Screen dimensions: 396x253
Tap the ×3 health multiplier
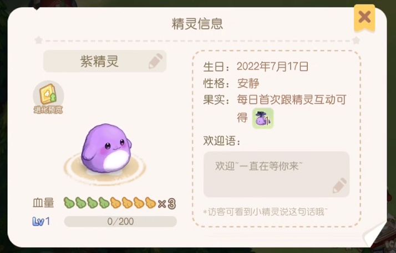167,204
